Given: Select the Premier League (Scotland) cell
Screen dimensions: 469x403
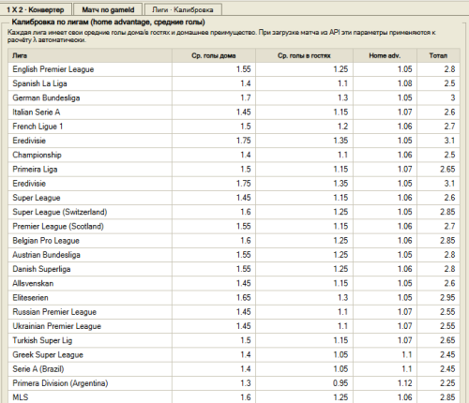Looking at the screenshot, I should [90, 227].
